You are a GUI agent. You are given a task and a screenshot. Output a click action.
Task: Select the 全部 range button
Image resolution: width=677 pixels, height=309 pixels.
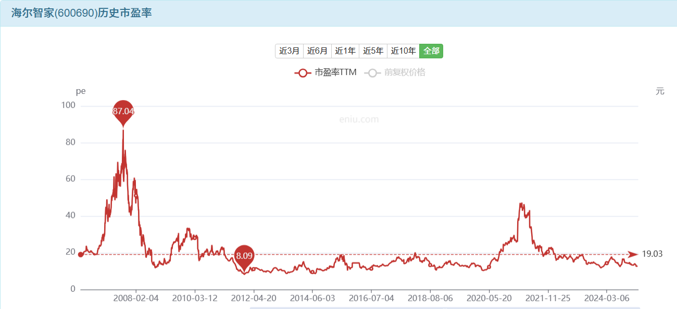pos(431,51)
